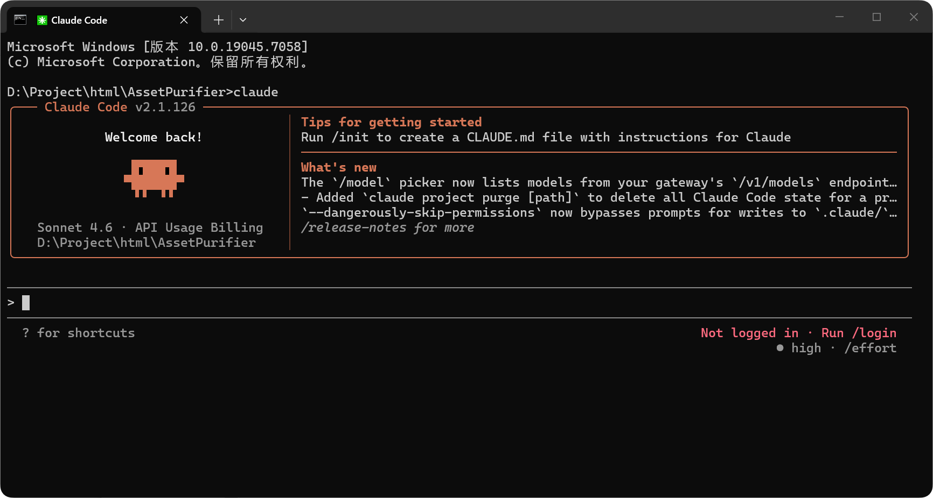Screen dimensions: 933x498
Task: Click the 'high · /effort' status indicator
Action: (837, 348)
